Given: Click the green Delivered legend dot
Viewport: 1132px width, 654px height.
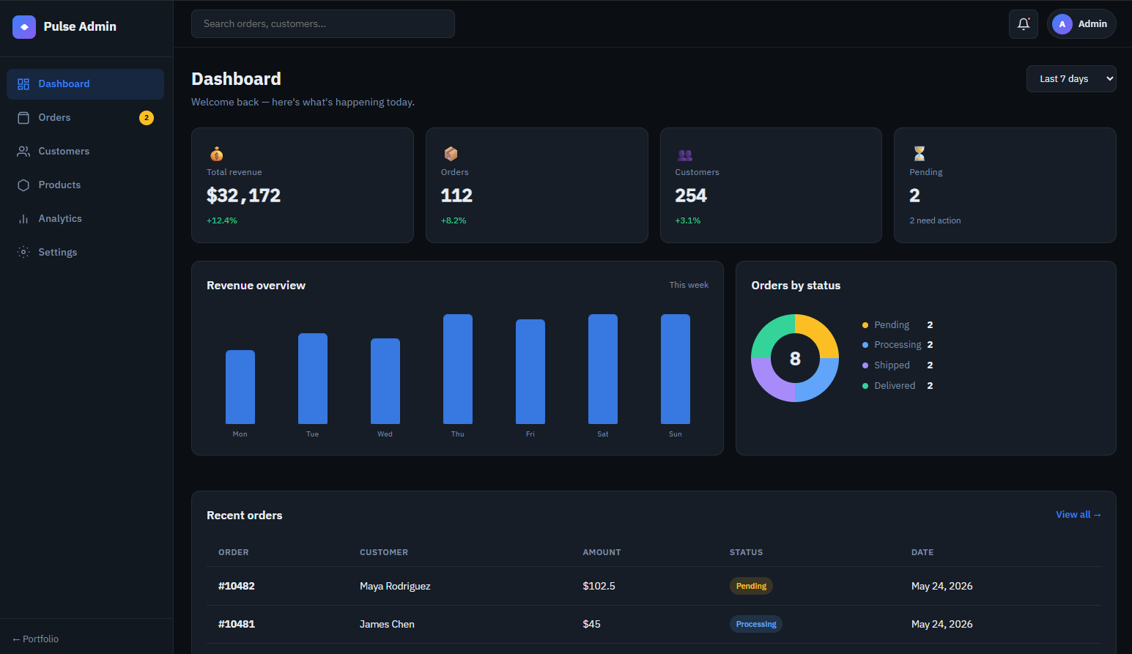Looking at the screenshot, I should click(865, 386).
